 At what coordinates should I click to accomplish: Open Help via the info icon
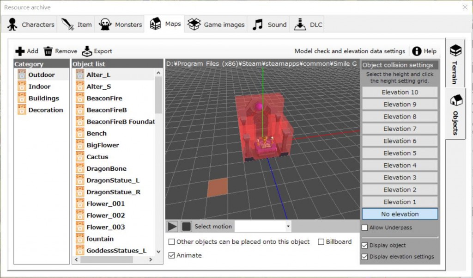click(x=417, y=51)
